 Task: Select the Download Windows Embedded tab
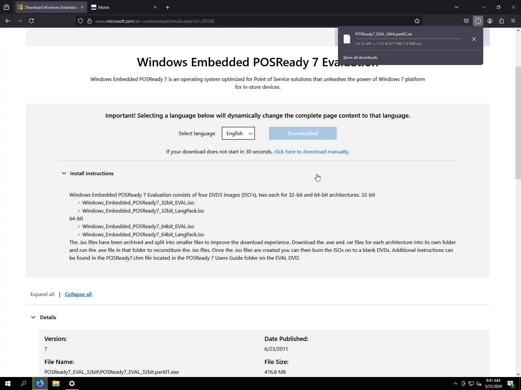pos(51,7)
